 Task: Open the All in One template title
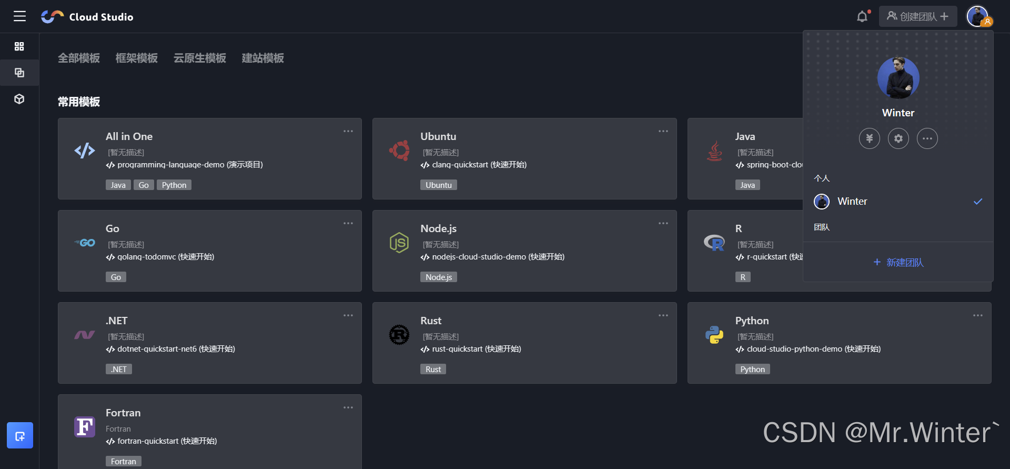129,136
